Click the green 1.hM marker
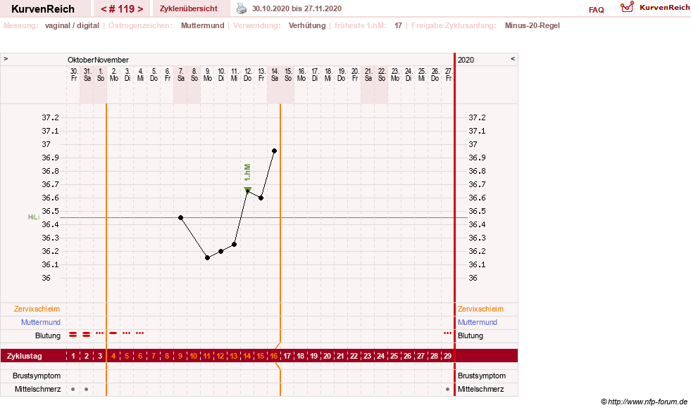The width and height of the screenshot is (691, 410). (248, 190)
